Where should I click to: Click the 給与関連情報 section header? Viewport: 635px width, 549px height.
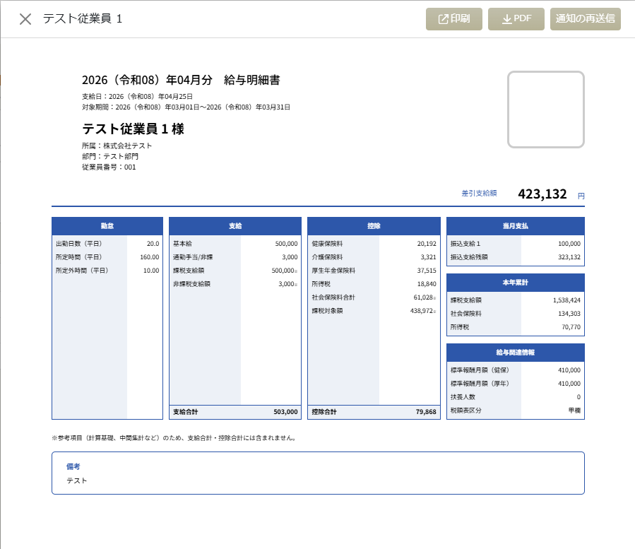[515, 353]
